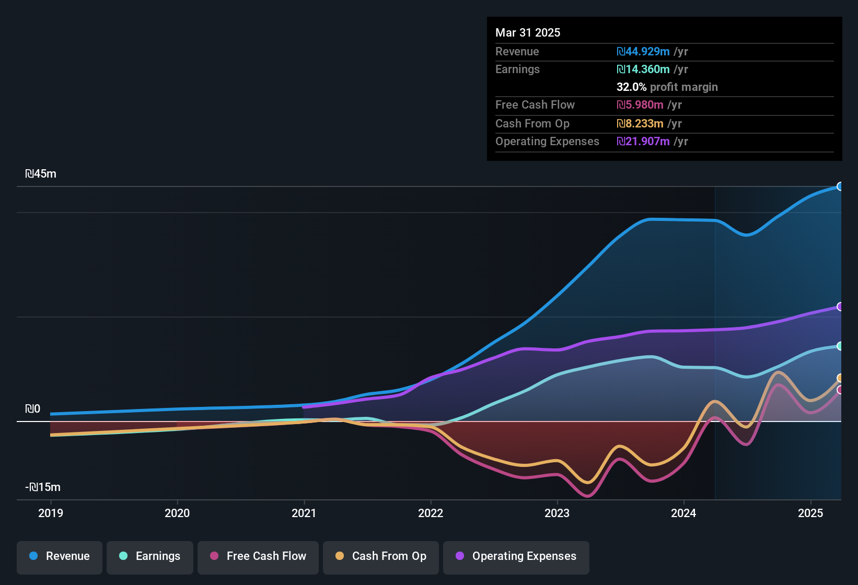Click the 32.0% profit margin text

pos(667,87)
